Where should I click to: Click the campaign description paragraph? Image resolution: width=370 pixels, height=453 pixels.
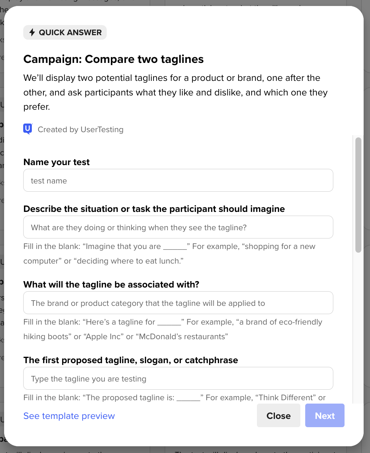pos(175,92)
